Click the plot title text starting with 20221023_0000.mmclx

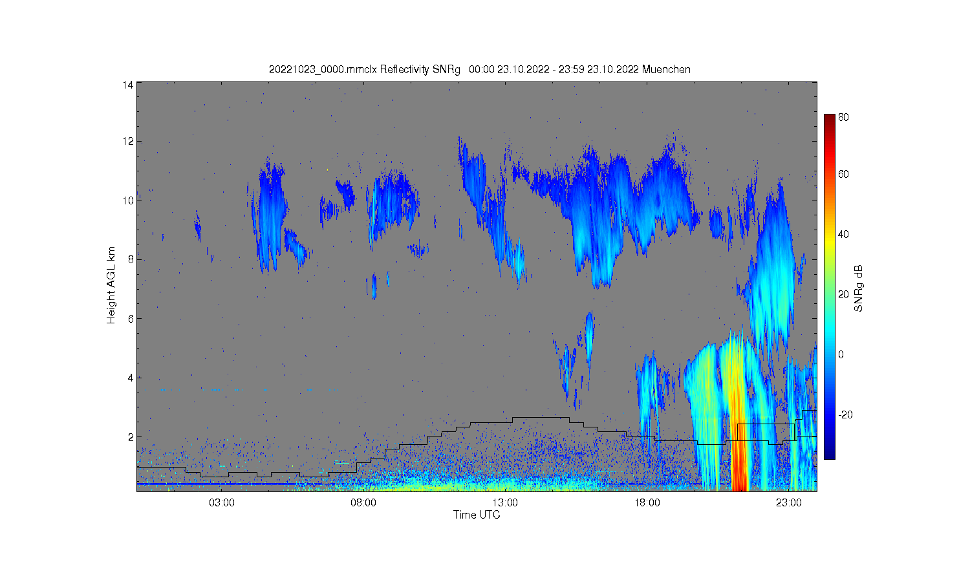(x=479, y=69)
